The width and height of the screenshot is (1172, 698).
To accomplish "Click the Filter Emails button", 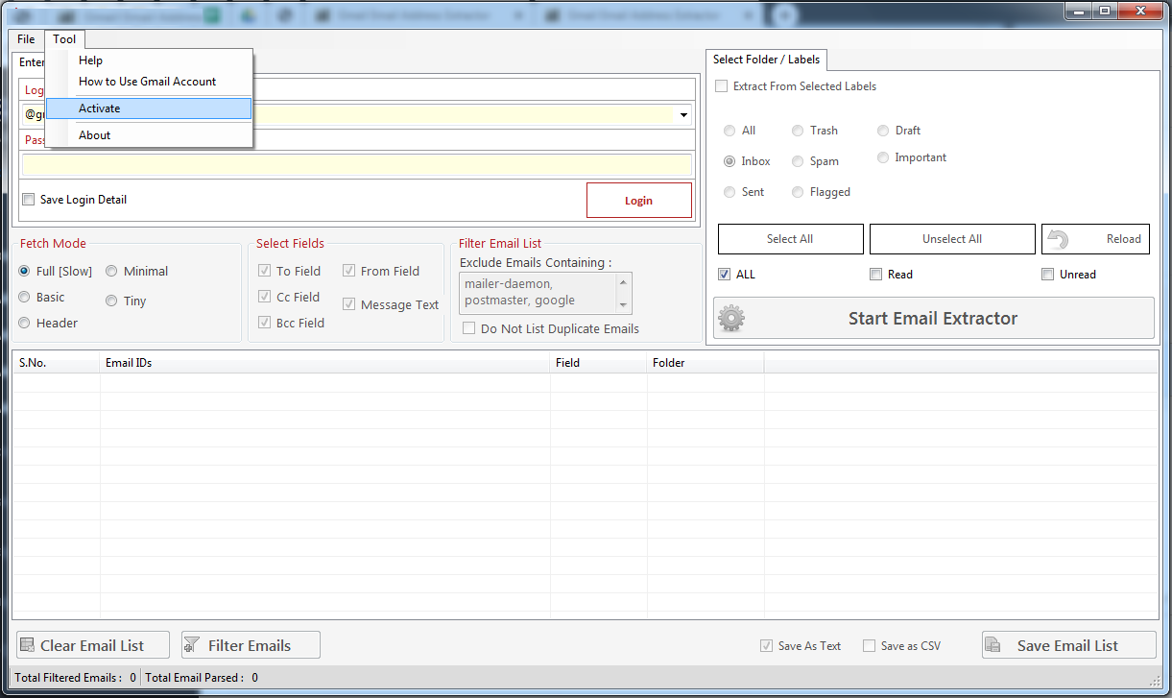I will coord(251,645).
